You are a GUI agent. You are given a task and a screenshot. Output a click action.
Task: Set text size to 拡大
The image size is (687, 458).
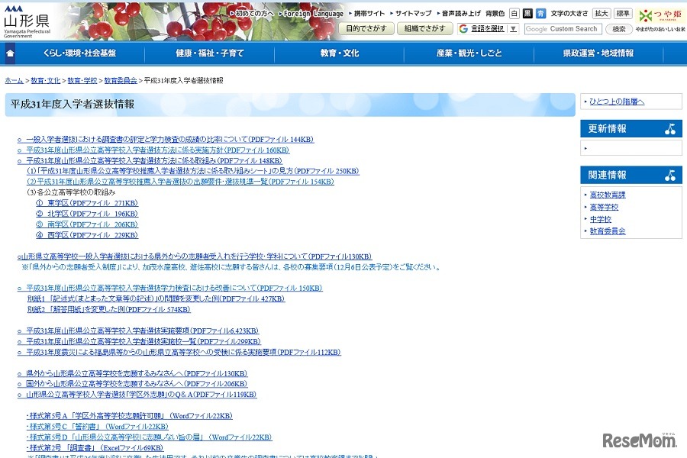coord(601,14)
